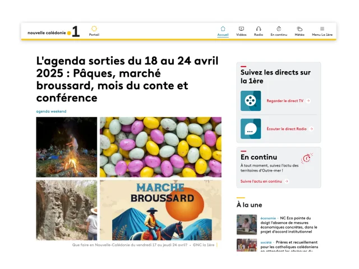Select the Météo menu label
The width and height of the screenshot is (359, 269).
coord(300,35)
